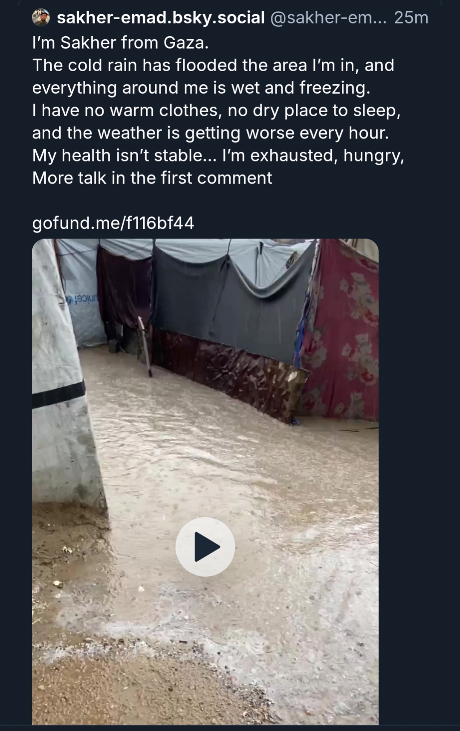Open the gofund.me/f116bf44 link

point(113,223)
